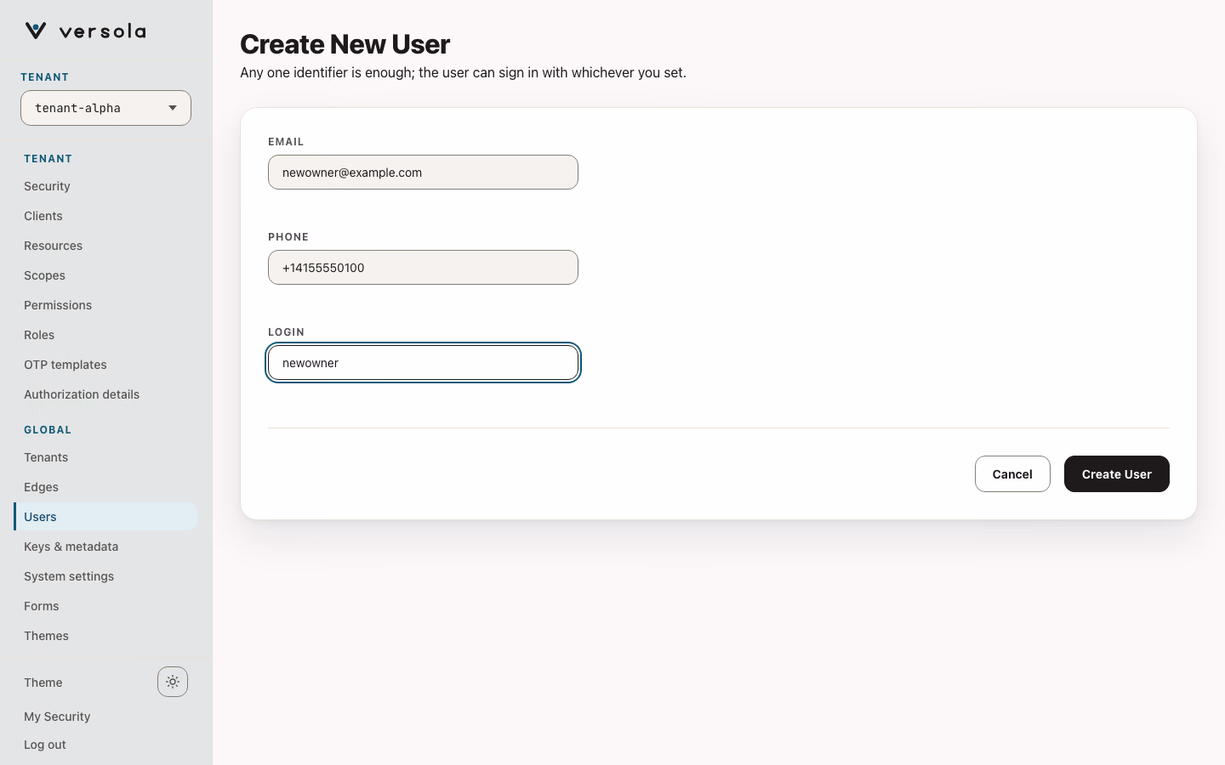Open My Security page

coord(57,717)
